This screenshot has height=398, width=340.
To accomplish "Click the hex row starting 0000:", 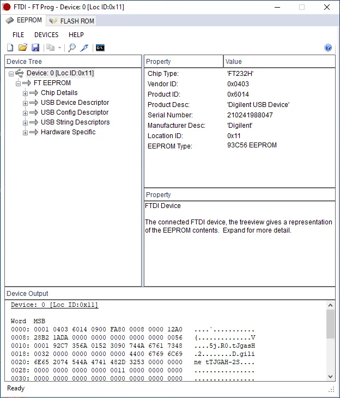I will pyautogui.click(x=132, y=329).
